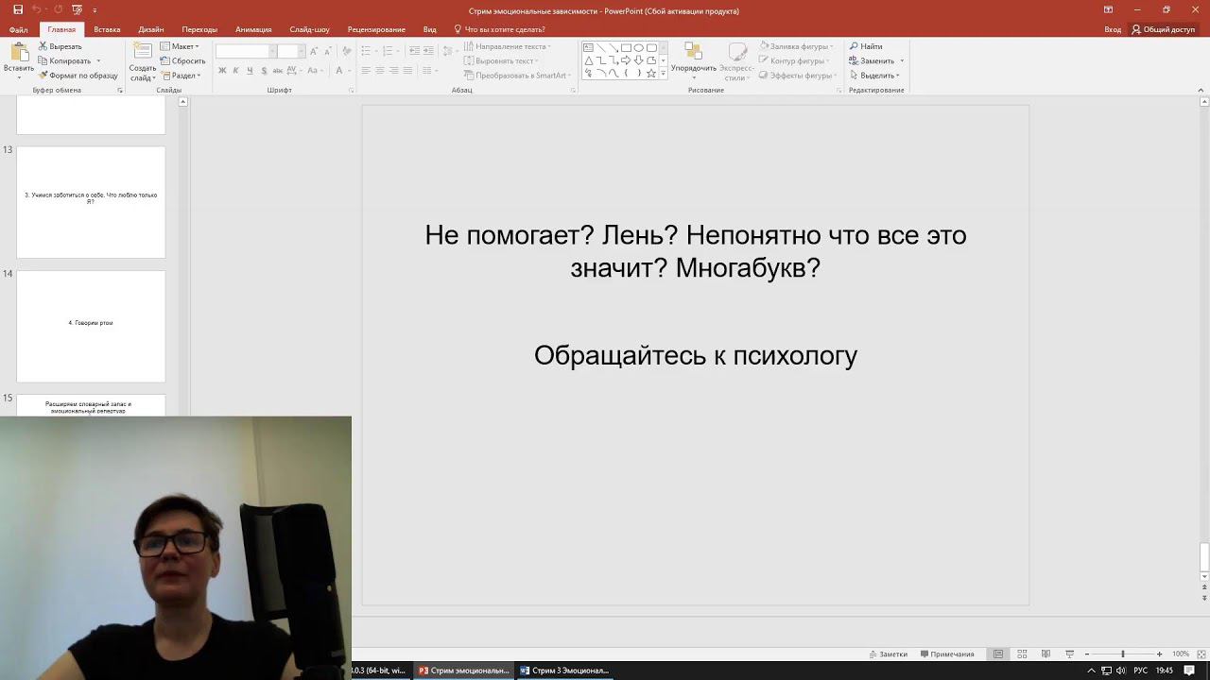Open Раздел section dropdown
1210x680 pixels.
click(x=181, y=76)
